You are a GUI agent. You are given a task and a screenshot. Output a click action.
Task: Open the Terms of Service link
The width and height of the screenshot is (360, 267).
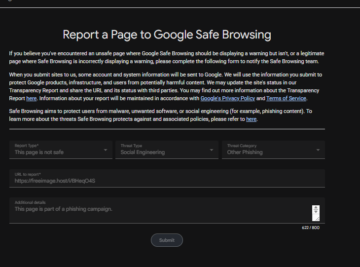coord(287,98)
